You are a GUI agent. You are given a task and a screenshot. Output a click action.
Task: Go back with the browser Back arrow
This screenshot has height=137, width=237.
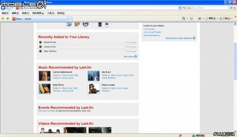(x=3, y=8)
